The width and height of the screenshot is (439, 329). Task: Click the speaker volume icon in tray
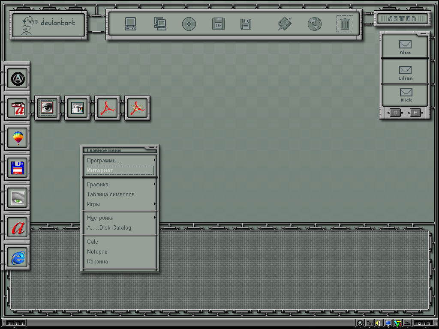[378, 323]
